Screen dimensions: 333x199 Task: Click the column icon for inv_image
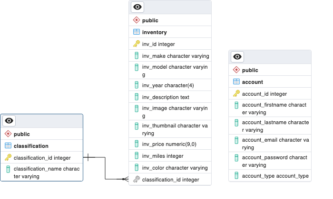tap(137, 109)
